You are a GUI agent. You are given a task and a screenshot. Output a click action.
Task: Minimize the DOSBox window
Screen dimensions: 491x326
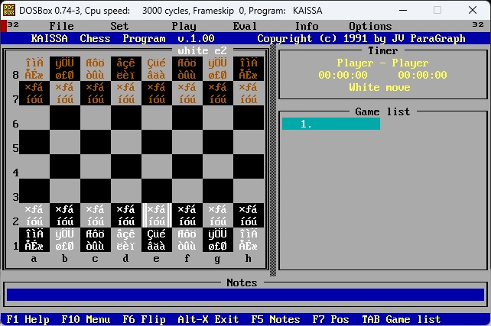click(x=403, y=11)
